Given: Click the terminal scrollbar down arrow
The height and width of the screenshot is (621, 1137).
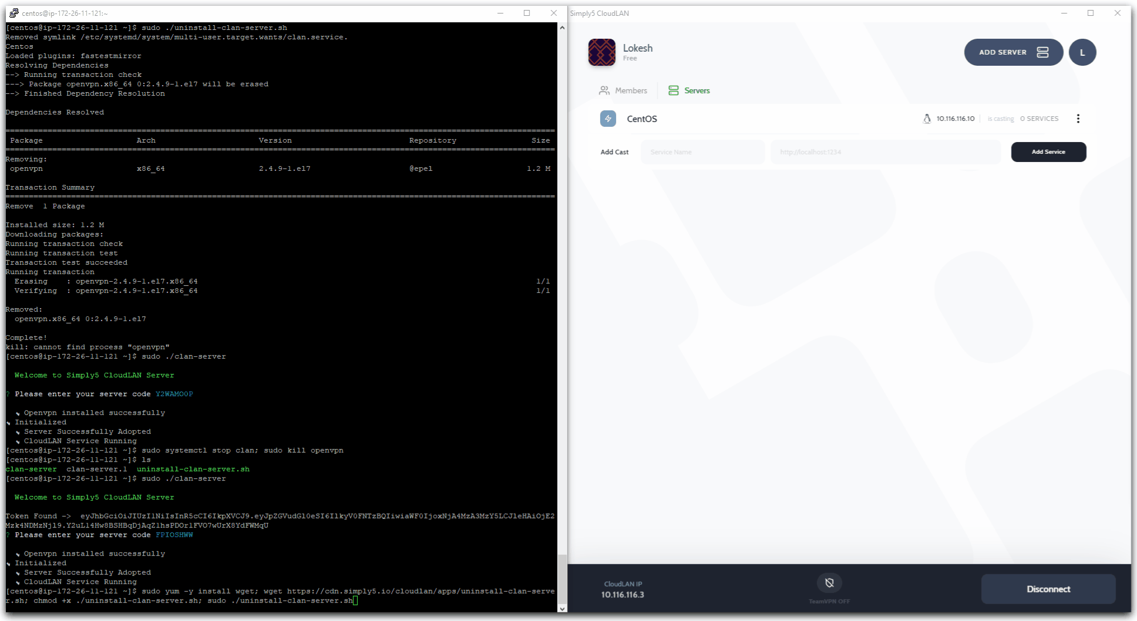Looking at the screenshot, I should click(563, 609).
